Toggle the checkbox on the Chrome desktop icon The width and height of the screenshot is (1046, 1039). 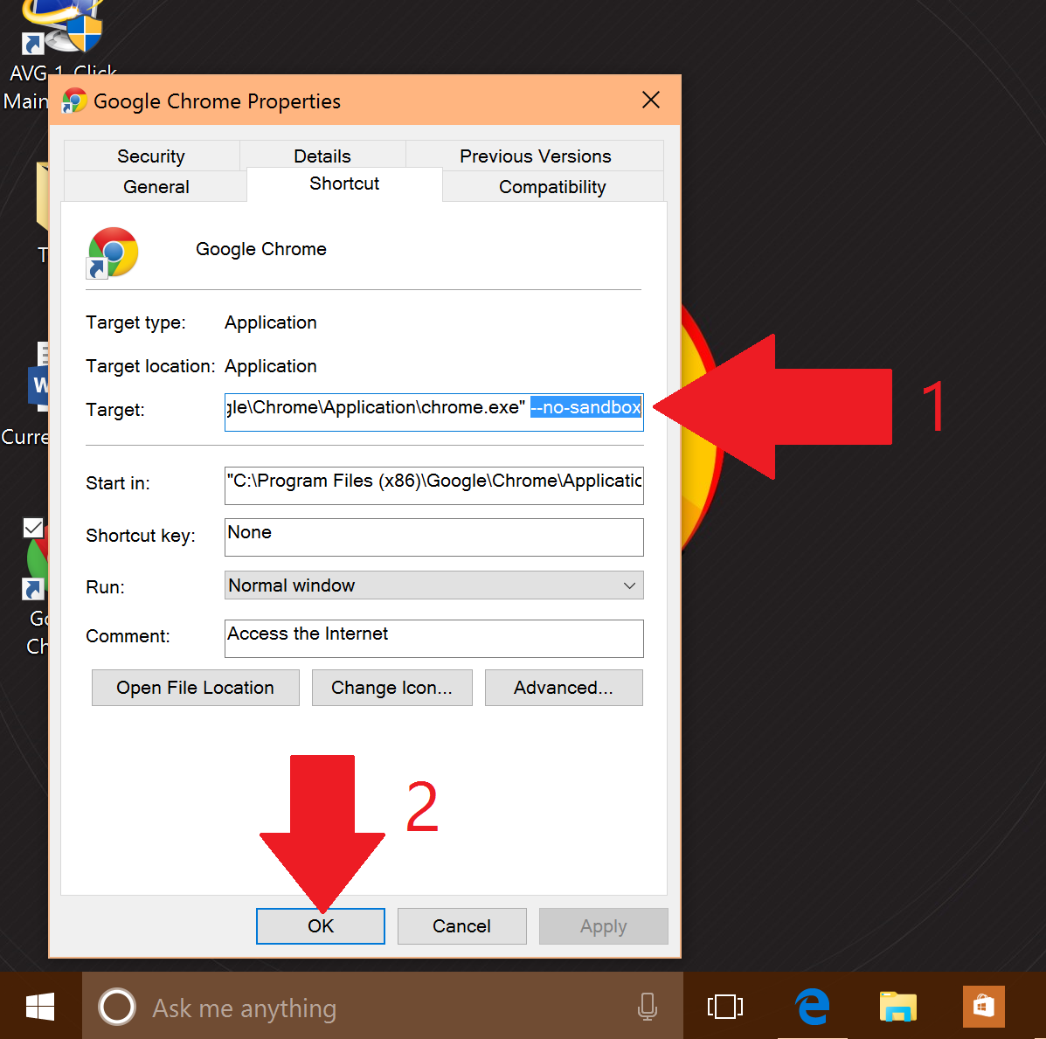tap(33, 528)
